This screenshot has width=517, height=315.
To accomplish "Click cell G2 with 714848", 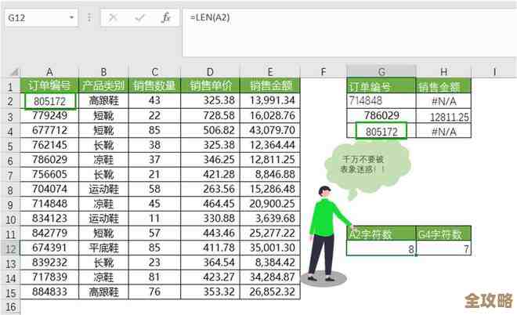I will [x=381, y=100].
